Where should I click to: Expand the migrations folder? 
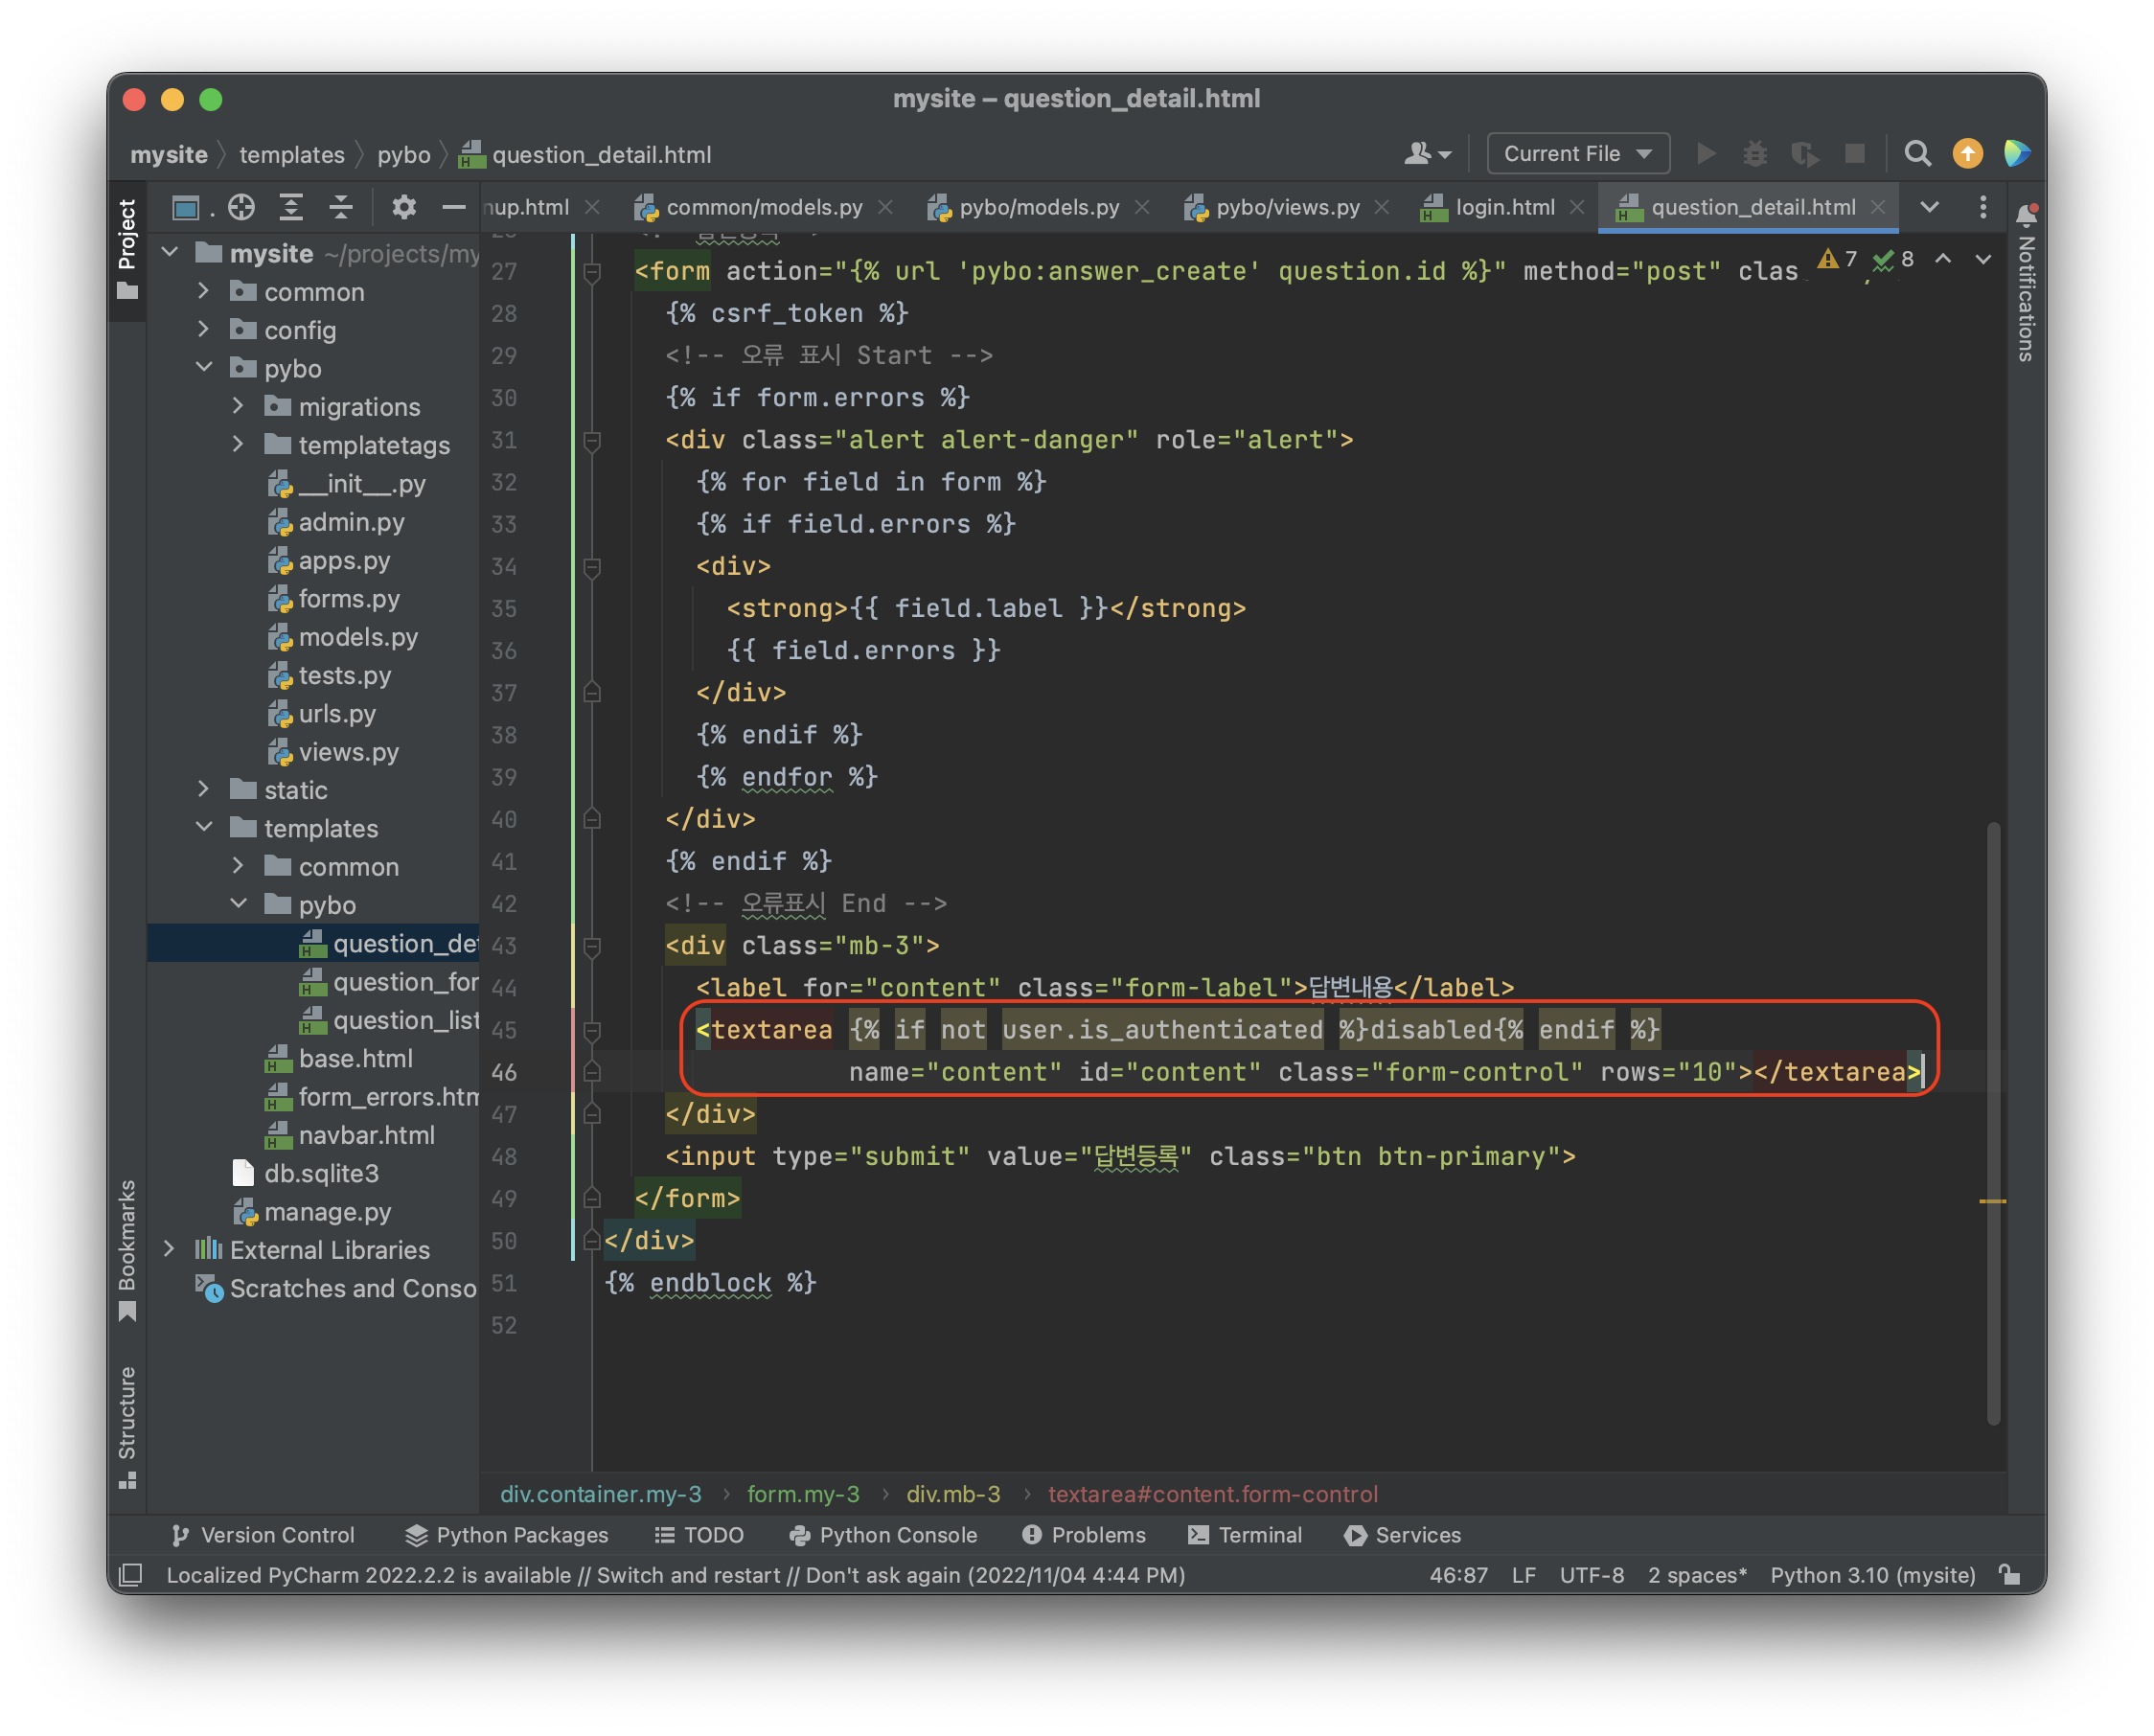pyautogui.click(x=238, y=406)
